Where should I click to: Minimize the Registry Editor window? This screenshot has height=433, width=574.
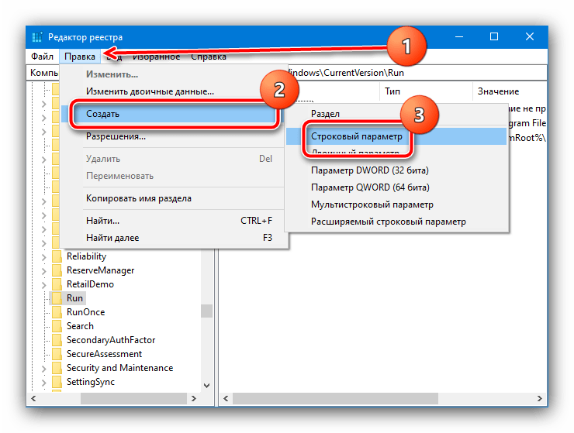pyautogui.click(x=459, y=36)
